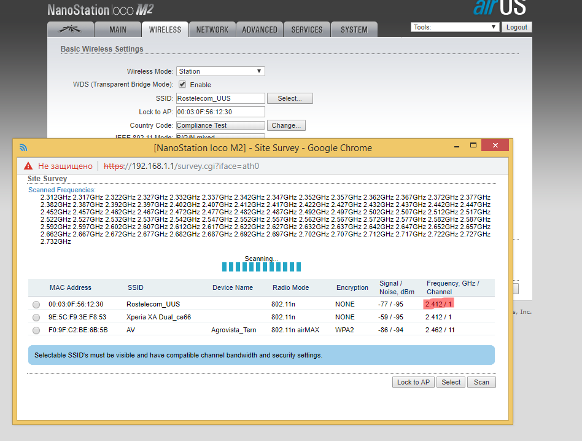The height and width of the screenshot is (441, 582).
Task: Click the Frequency / Channel column header
Action: [453, 287]
